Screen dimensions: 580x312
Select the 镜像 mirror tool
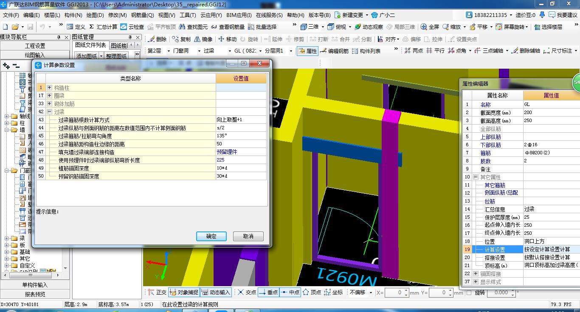pyautogui.click(x=203, y=39)
